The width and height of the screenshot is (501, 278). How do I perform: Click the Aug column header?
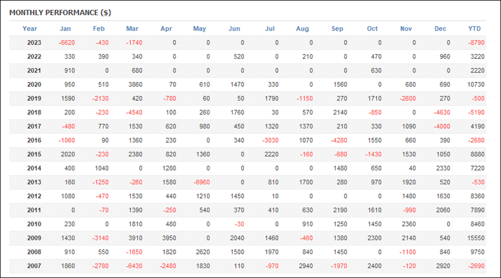302,28
